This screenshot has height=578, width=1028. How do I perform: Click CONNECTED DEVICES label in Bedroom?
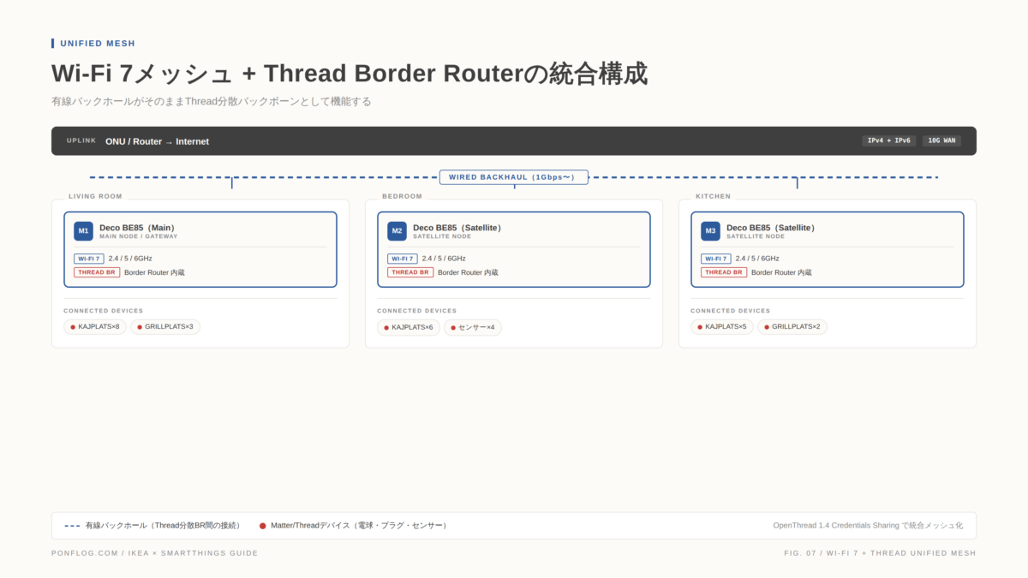pos(417,311)
